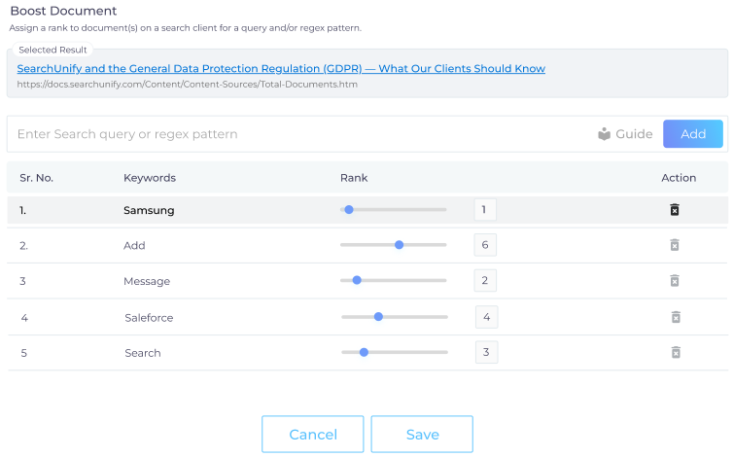Delete the Samsung keyword row
This screenshot has width=733, height=457.
click(674, 210)
